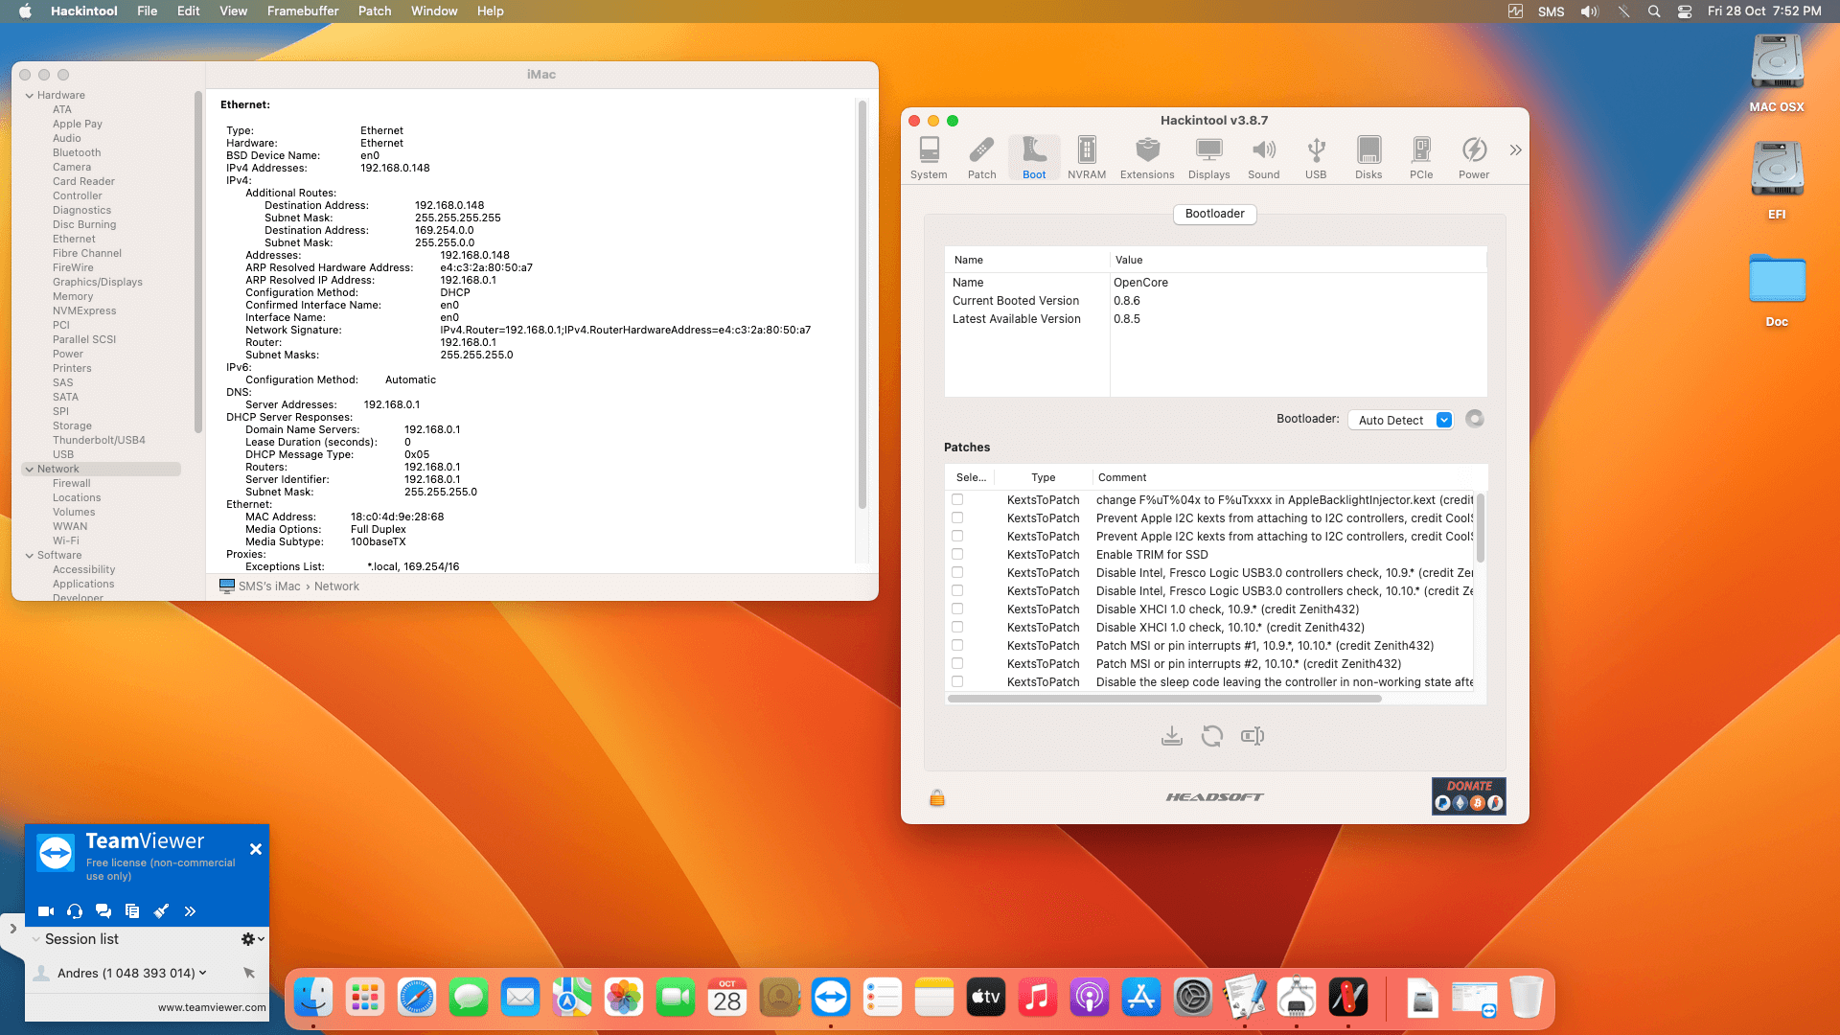Click the refresh patches icon
The height and width of the screenshot is (1035, 1840).
1212,736
